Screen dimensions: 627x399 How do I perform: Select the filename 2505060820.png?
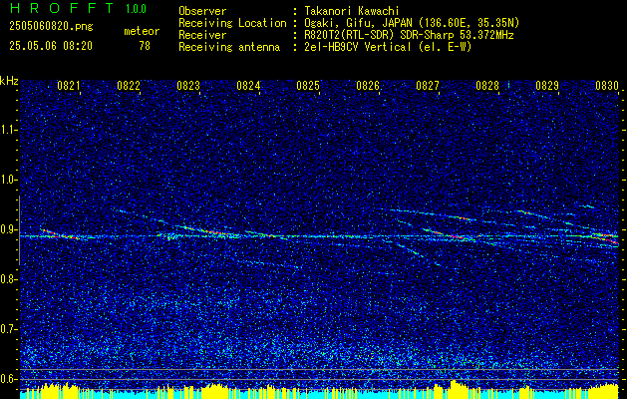coord(51,27)
